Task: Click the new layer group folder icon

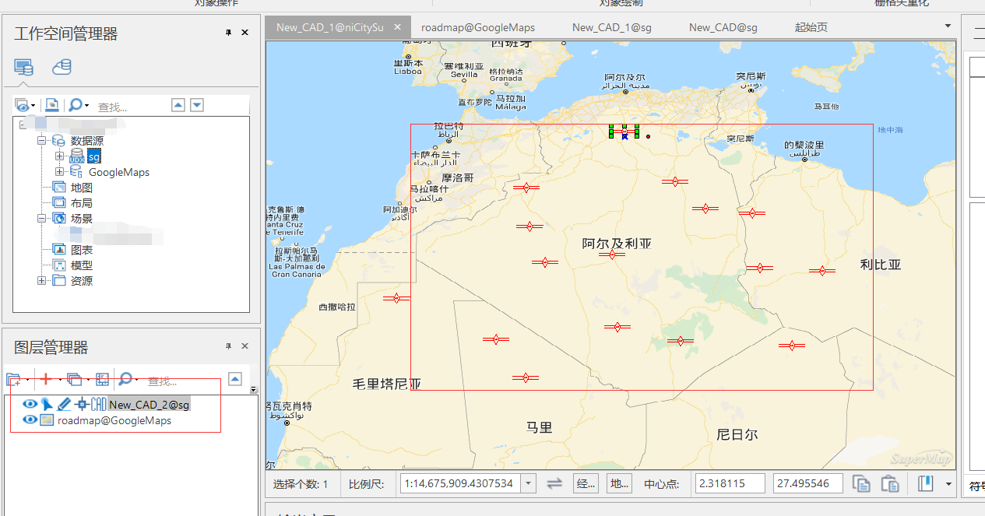Action: (x=13, y=380)
